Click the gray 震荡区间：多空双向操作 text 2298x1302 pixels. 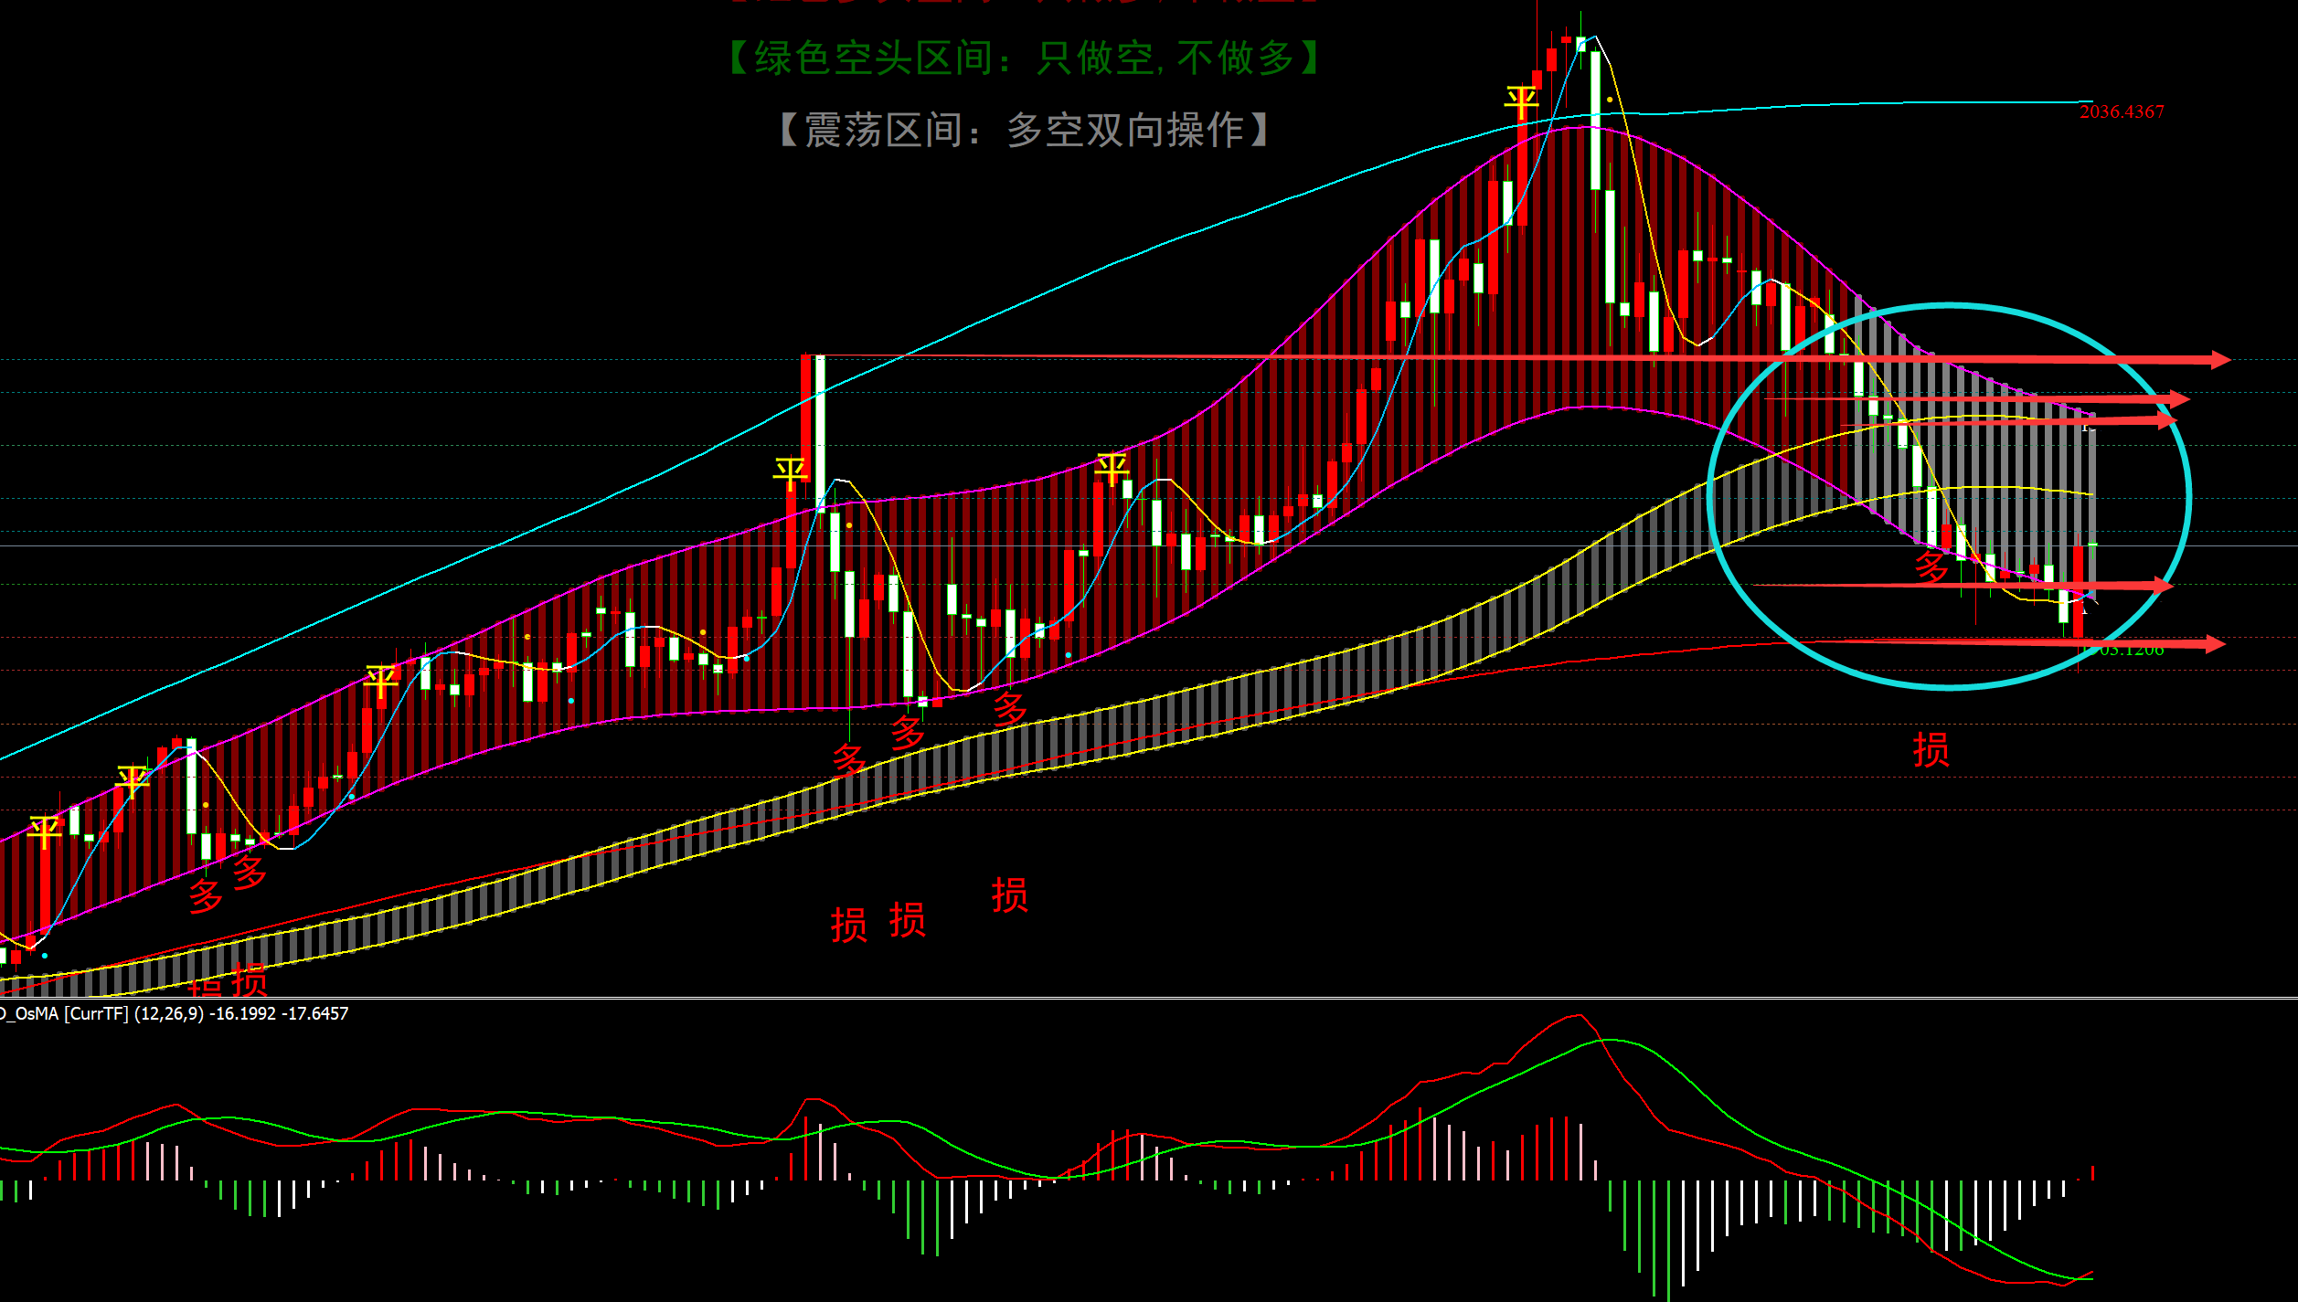click(x=1024, y=130)
